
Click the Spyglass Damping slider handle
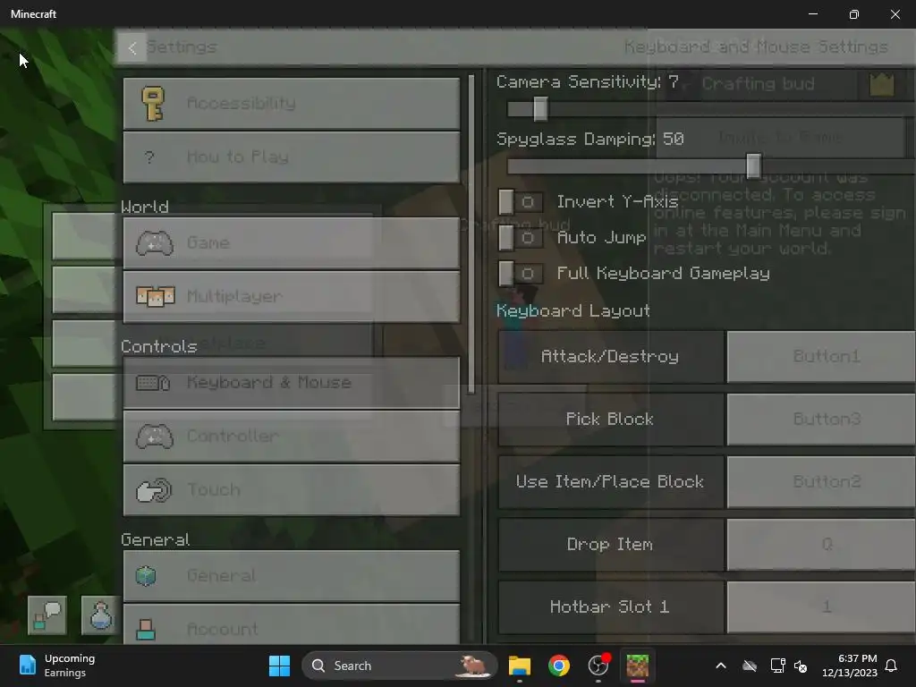[x=753, y=165]
